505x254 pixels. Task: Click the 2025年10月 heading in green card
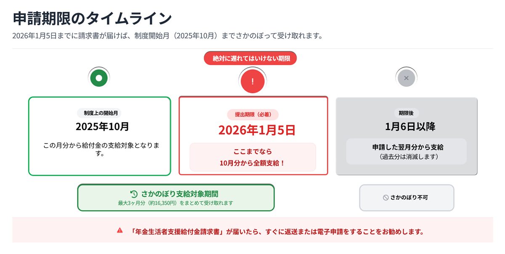point(99,126)
